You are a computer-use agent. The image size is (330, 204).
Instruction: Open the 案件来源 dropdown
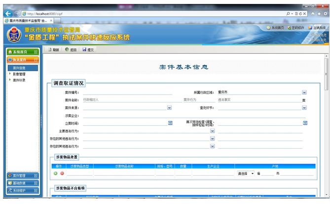coord(169,107)
